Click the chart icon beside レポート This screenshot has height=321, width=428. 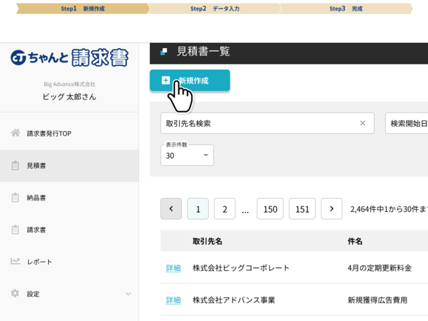tap(15, 261)
